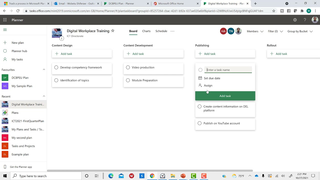Complete Develop competency framework task
320x180 pixels.
pyautogui.click(x=56, y=67)
